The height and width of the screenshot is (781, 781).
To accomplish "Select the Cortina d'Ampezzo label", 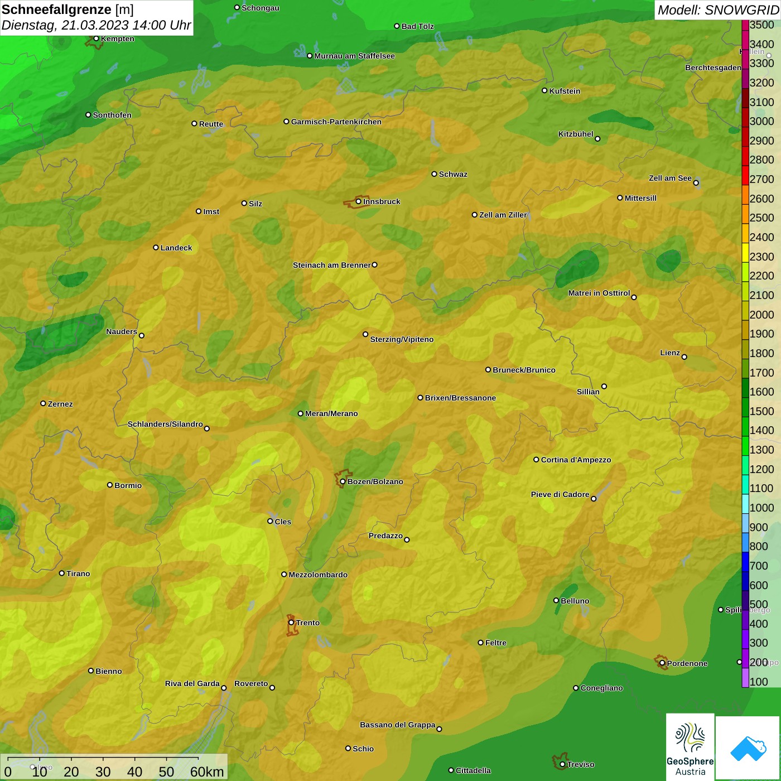I will [x=576, y=460].
